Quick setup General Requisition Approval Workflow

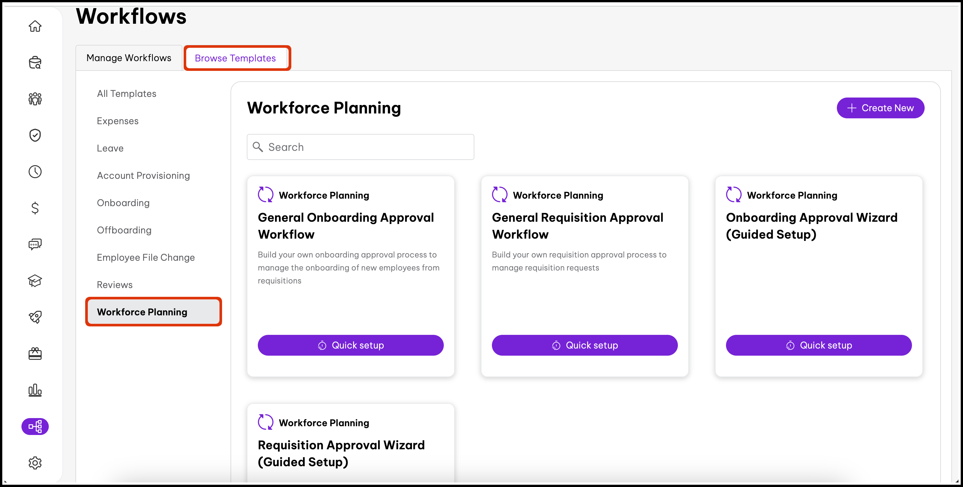point(584,345)
